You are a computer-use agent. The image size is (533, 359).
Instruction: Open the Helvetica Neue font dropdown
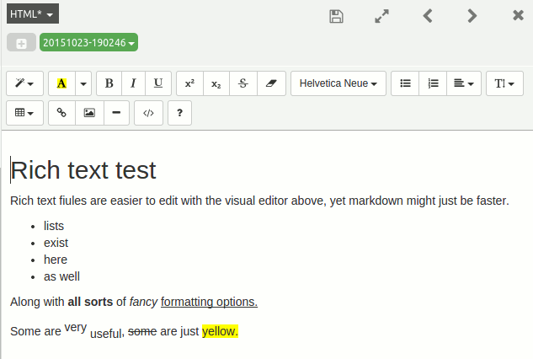coord(338,83)
